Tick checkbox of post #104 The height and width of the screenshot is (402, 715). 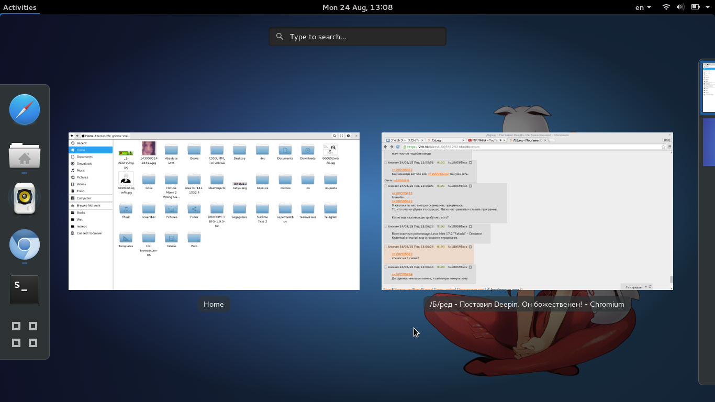[386, 267]
